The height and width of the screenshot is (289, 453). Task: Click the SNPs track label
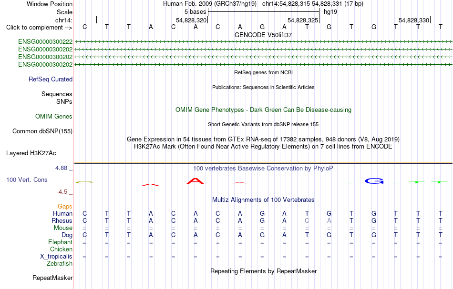click(64, 102)
